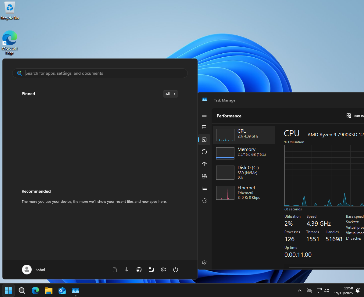Show hidden system tray icons chevron
Image resolution: width=364 pixels, height=297 pixels.
(x=299, y=291)
